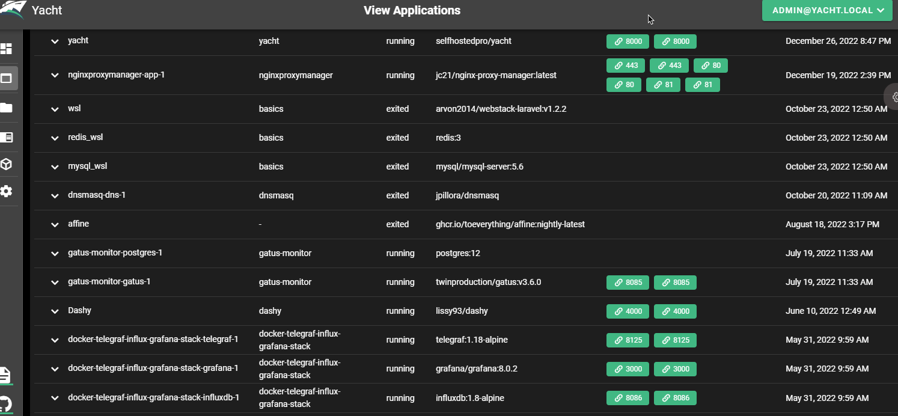
Task: Expand the Dashy row chevron
Action: (55, 311)
